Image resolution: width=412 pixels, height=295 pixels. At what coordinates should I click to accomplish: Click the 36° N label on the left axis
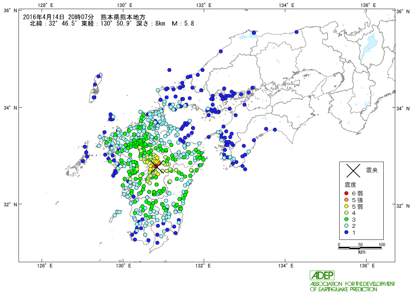pos(10,10)
